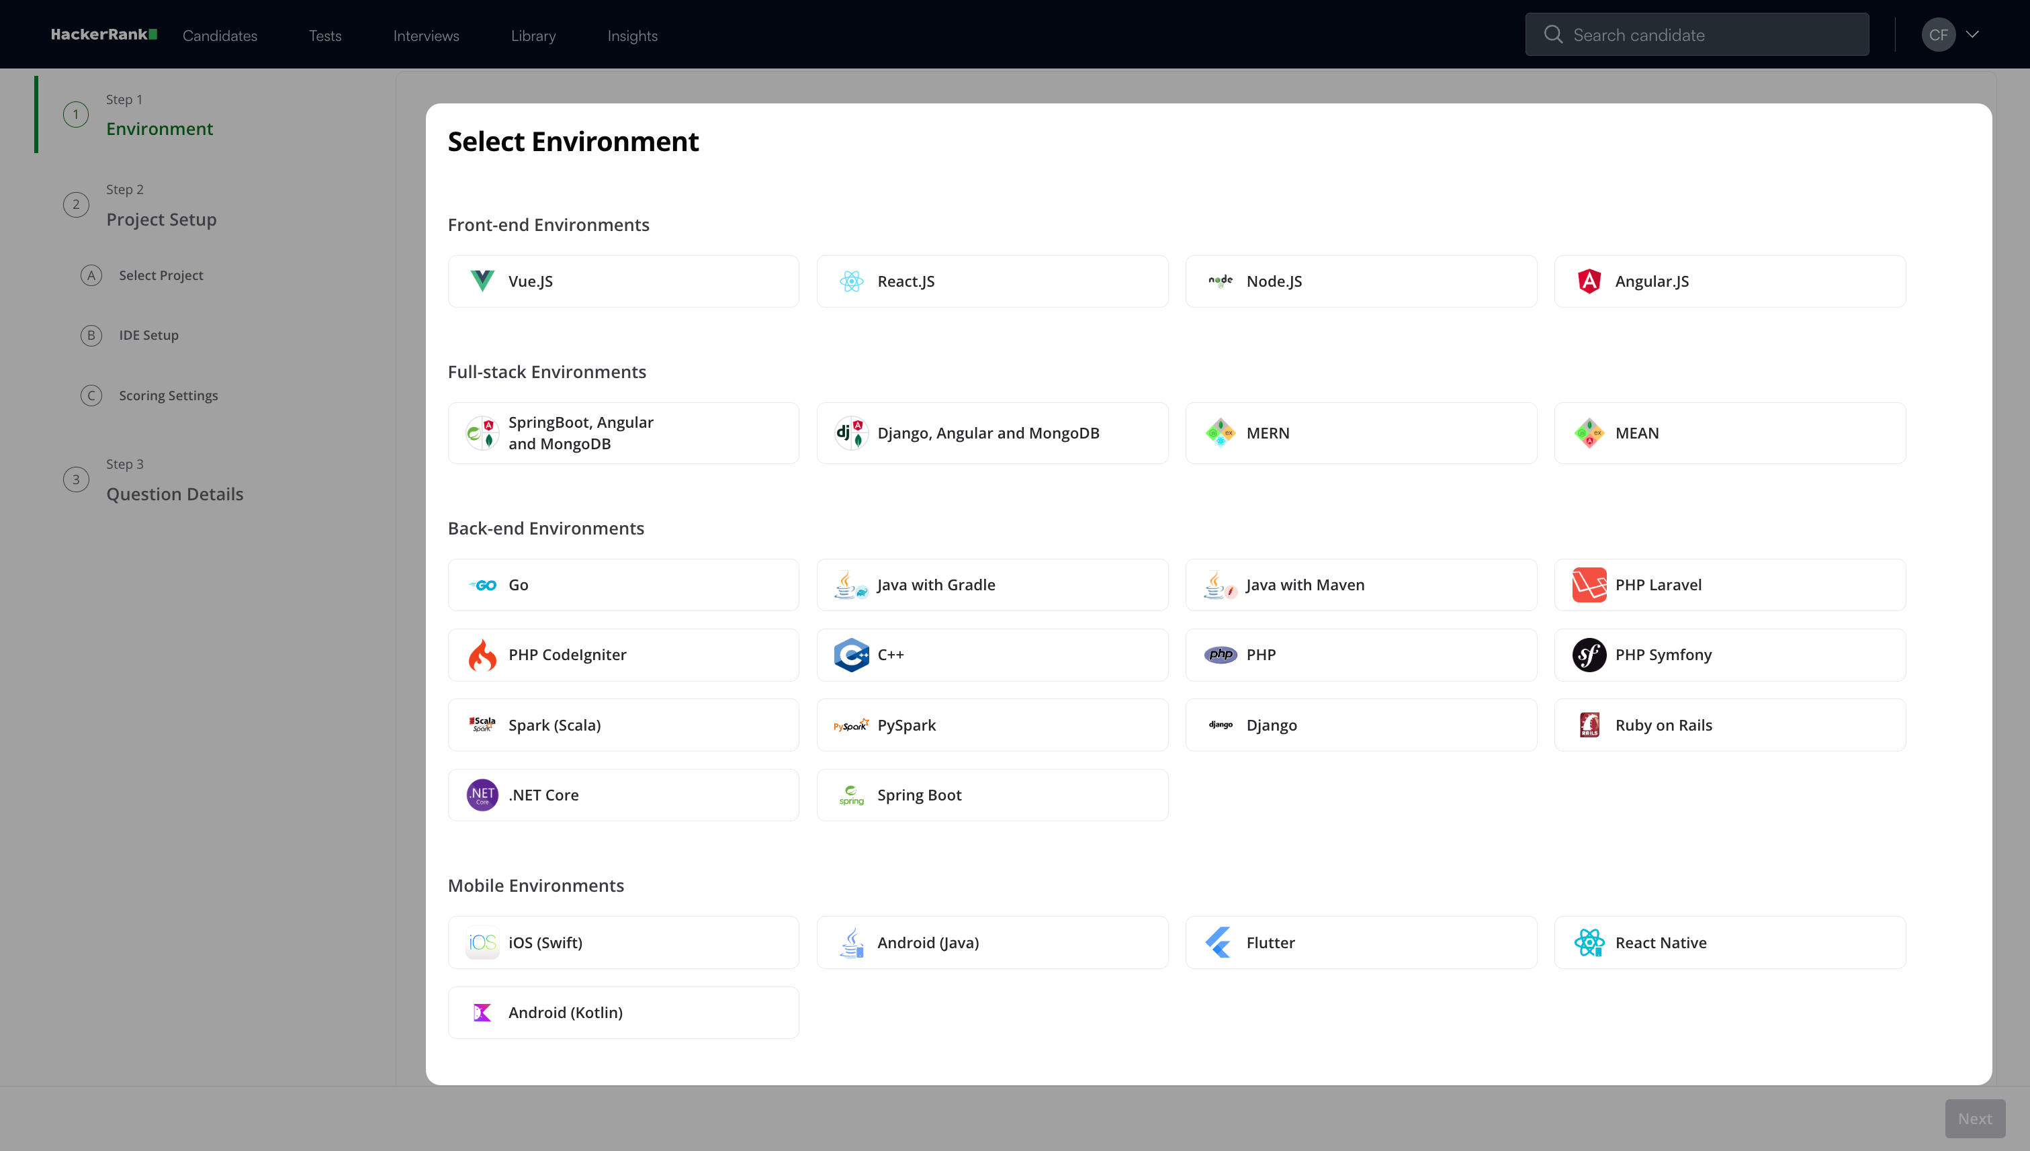Viewport: 2030px width, 1151px height.
Task: Click the .NET Core purple icon
Action: [482, 795]
